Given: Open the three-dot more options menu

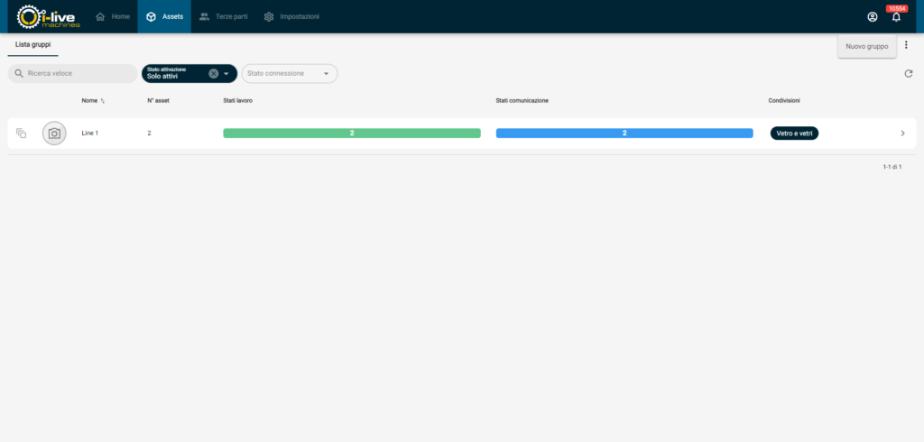Looking at the screenshot, I should point(906,45).
